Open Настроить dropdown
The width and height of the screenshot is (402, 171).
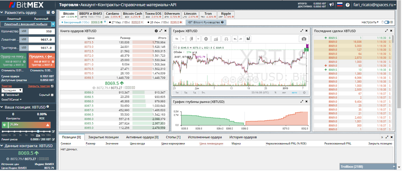370,22
